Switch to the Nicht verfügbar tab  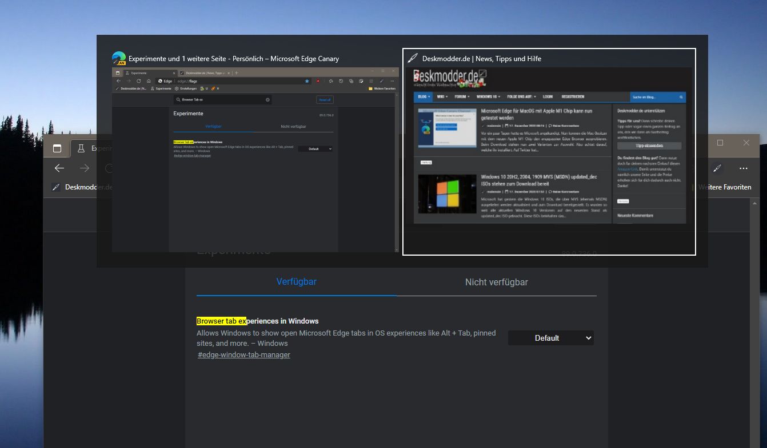point(497,282)
